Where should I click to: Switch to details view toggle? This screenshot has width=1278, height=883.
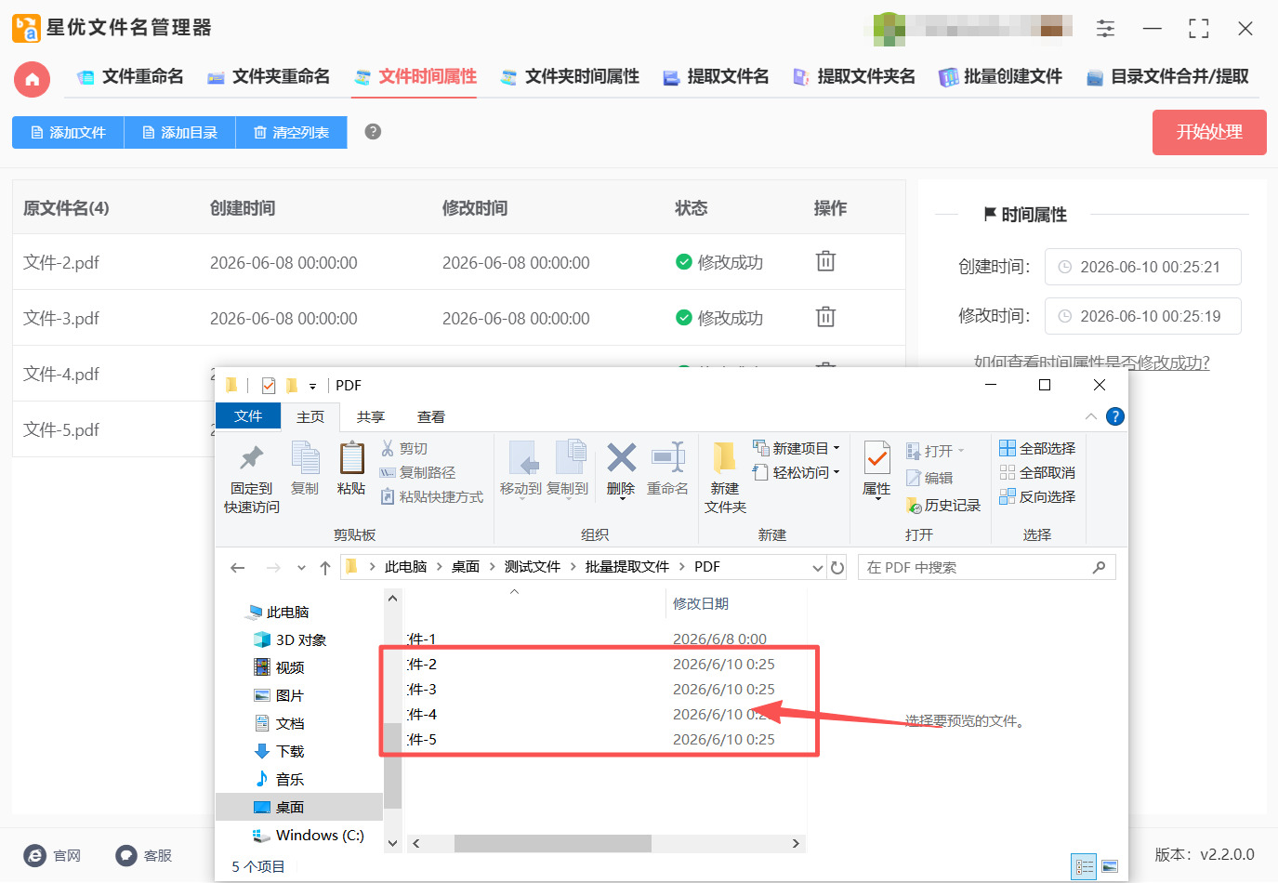tap(1084, 866)
